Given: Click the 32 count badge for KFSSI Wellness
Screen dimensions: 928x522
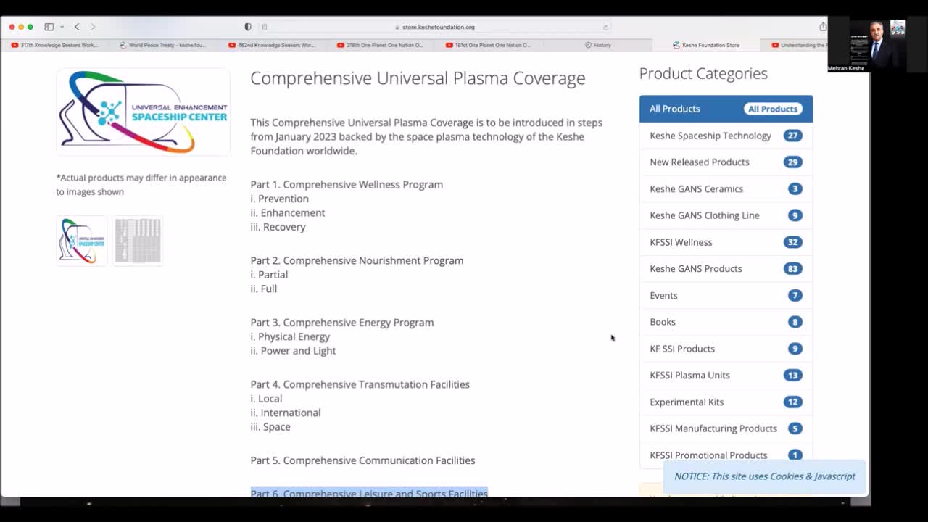Looking at the screenshot, I should pos(792,242).
